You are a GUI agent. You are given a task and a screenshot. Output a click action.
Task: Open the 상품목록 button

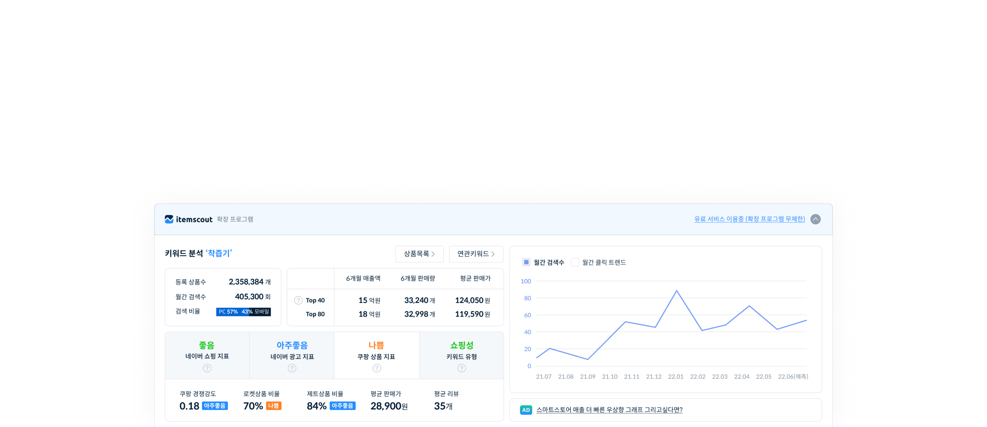pos(419,254)
